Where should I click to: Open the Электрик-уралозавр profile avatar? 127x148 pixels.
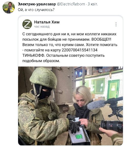(9, 7)
